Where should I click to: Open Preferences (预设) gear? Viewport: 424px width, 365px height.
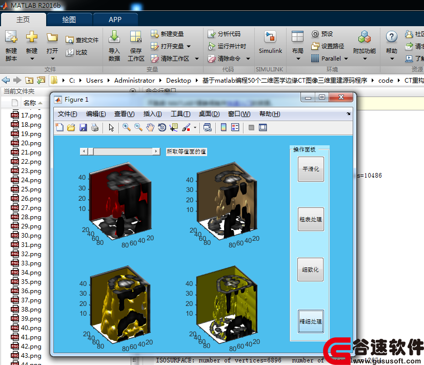click(x=322, y=34)
